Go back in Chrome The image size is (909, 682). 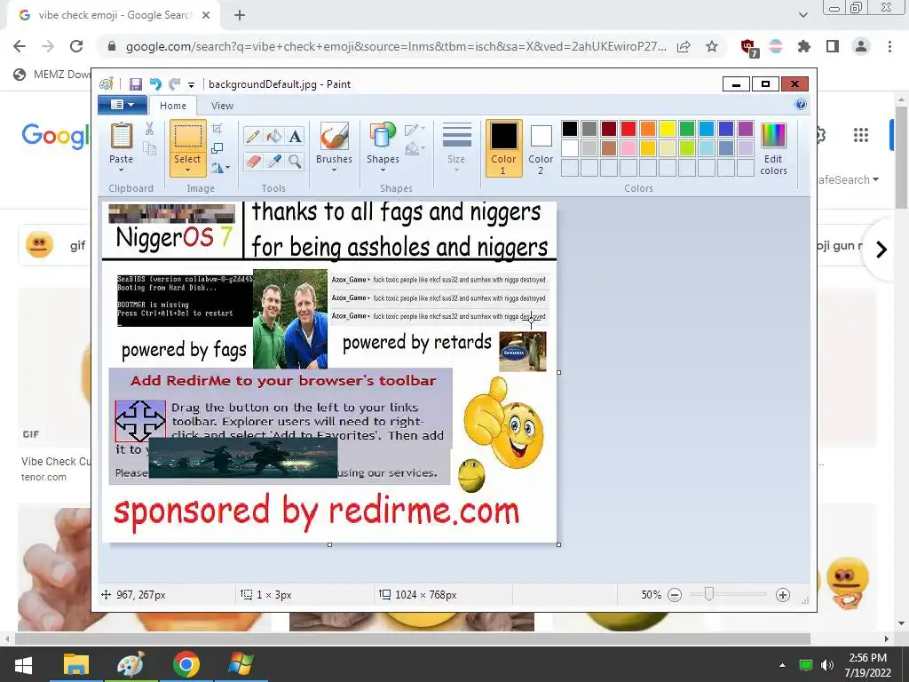tap(20, 46)
